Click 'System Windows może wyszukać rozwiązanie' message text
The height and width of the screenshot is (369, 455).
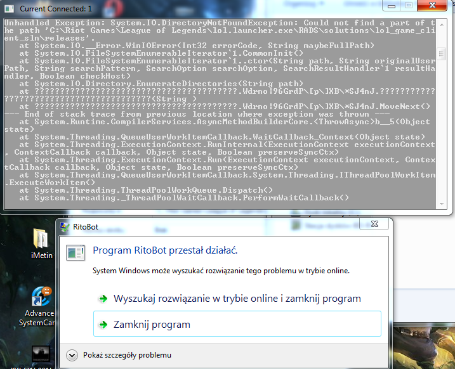[221, 271]
